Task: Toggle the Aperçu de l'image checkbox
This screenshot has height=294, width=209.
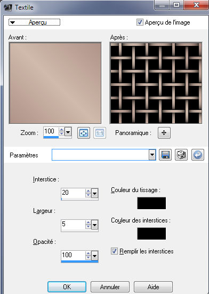Action: pos(140,22)
